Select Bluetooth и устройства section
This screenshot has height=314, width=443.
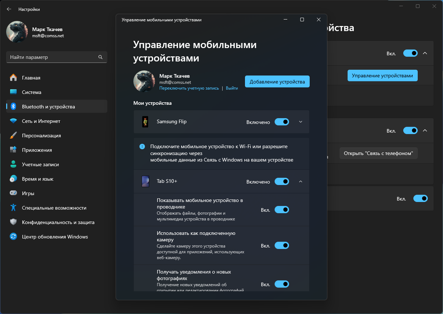pyautogui.click(x=57, y=107)
